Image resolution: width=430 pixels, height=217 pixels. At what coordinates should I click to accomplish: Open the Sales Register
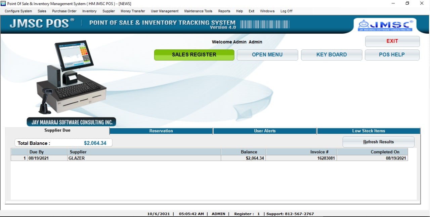(x=194, y=55)
